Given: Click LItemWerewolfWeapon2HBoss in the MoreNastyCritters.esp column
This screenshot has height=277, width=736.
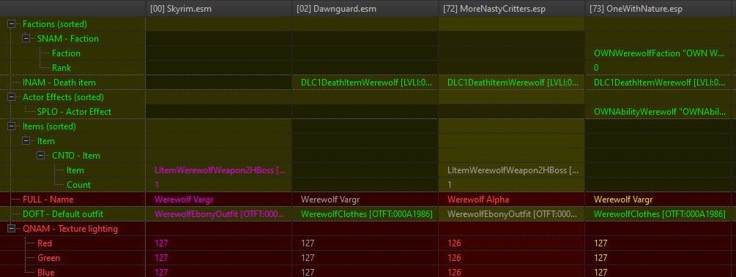Looking at the screenshot, I should coord(512,170).
